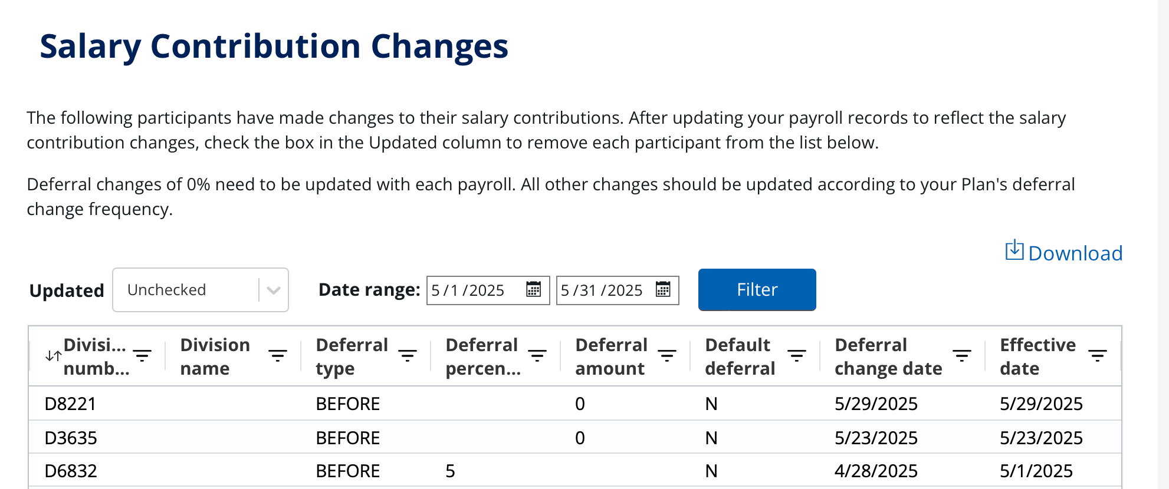
Task: Open filter menu for Deferral percentage column
Action: (537, 355)
